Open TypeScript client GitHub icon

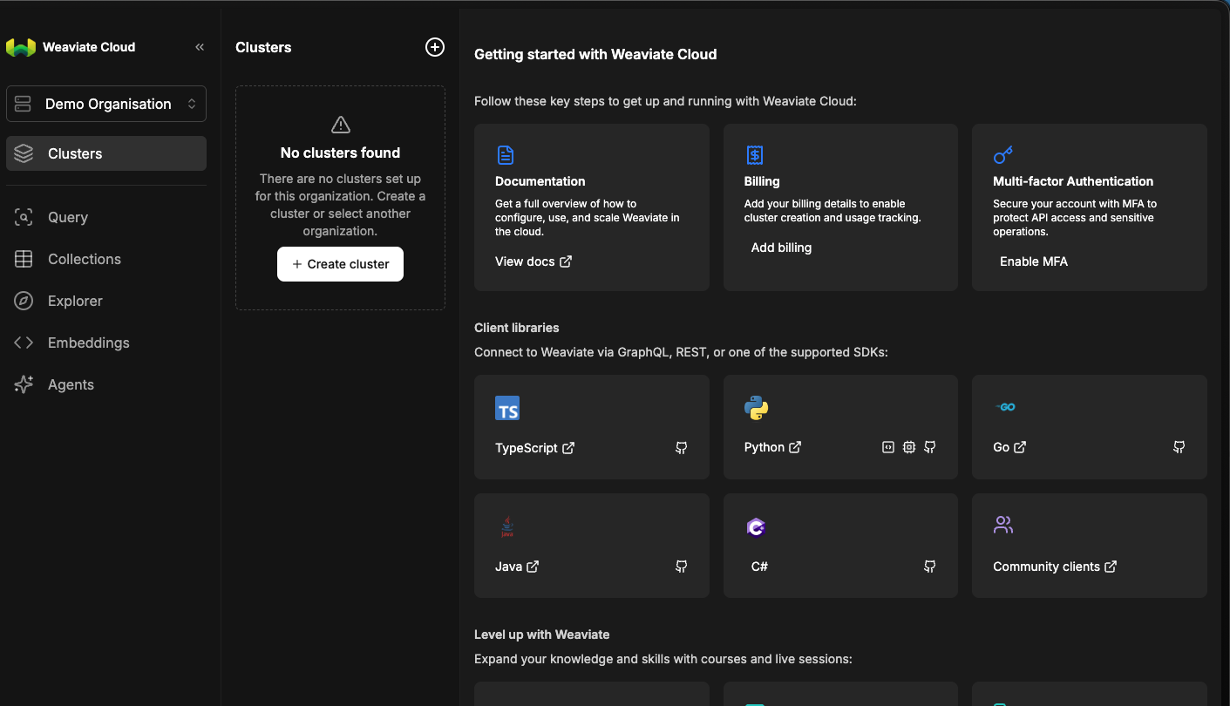point(682,448)
